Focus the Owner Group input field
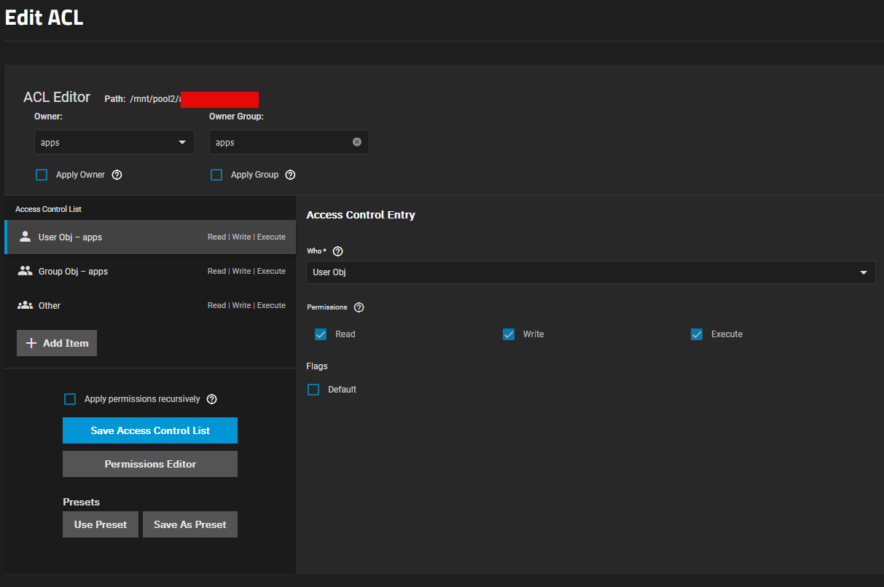 click(x=281, y=142)
